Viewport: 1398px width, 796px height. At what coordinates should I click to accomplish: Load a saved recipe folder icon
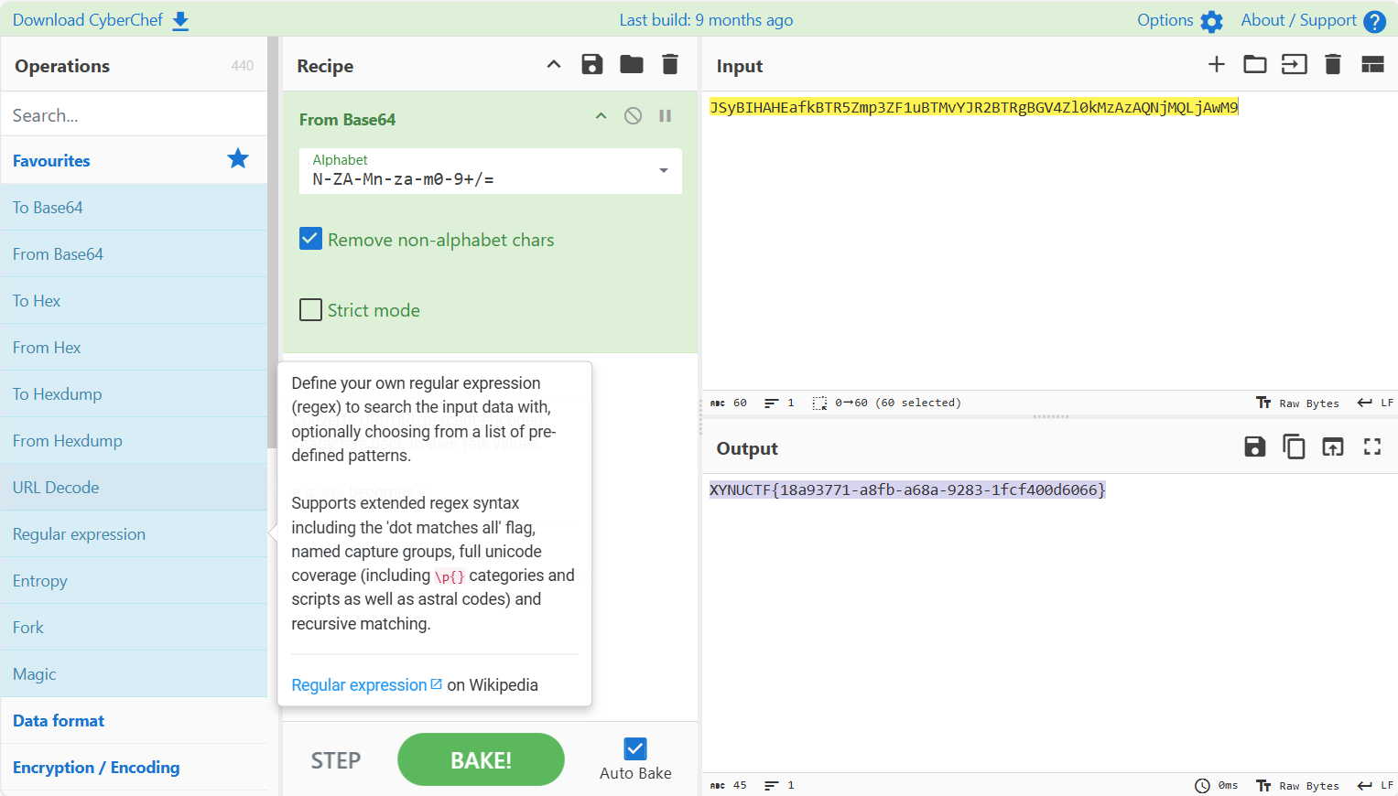(x=632, y=64)
